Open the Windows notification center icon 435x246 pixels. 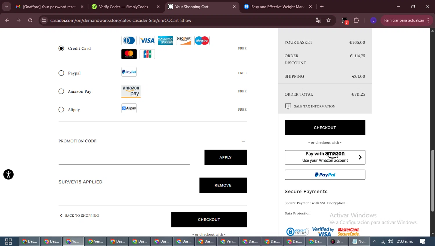(x=423, y=241)
